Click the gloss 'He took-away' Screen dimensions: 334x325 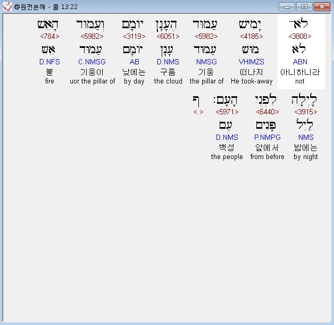tap(252, 81)
